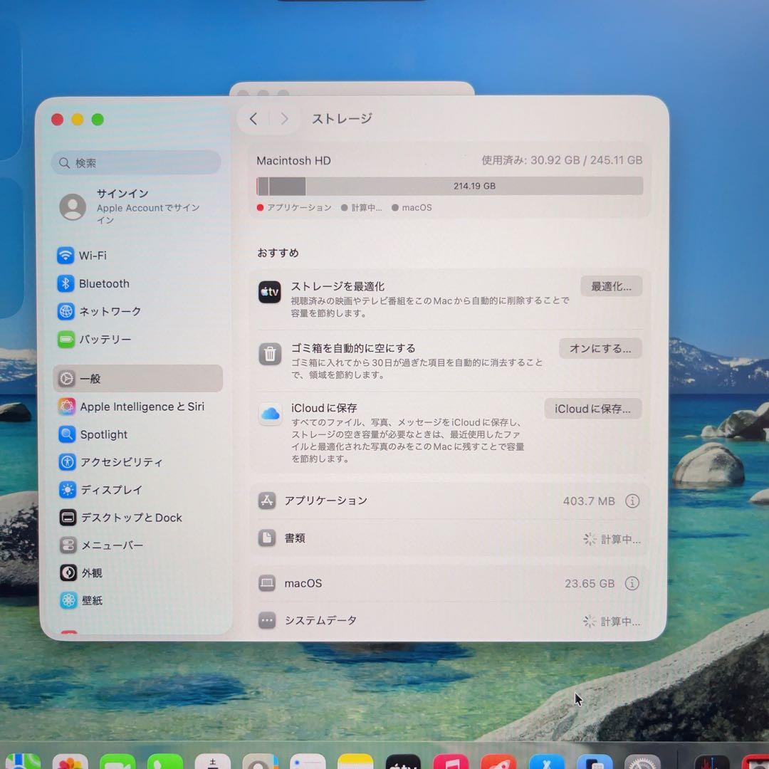
Task: Click the アプリケーション legend entry
Action: point(294,207)
